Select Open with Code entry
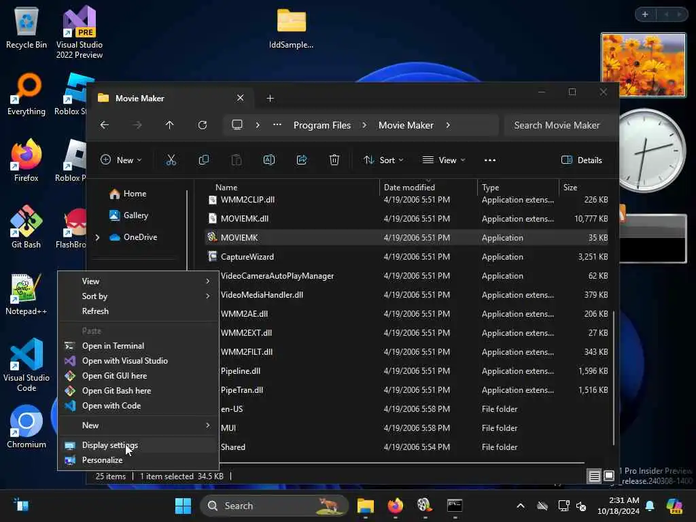Screen dimensions: 696x522 pos(139,406)
